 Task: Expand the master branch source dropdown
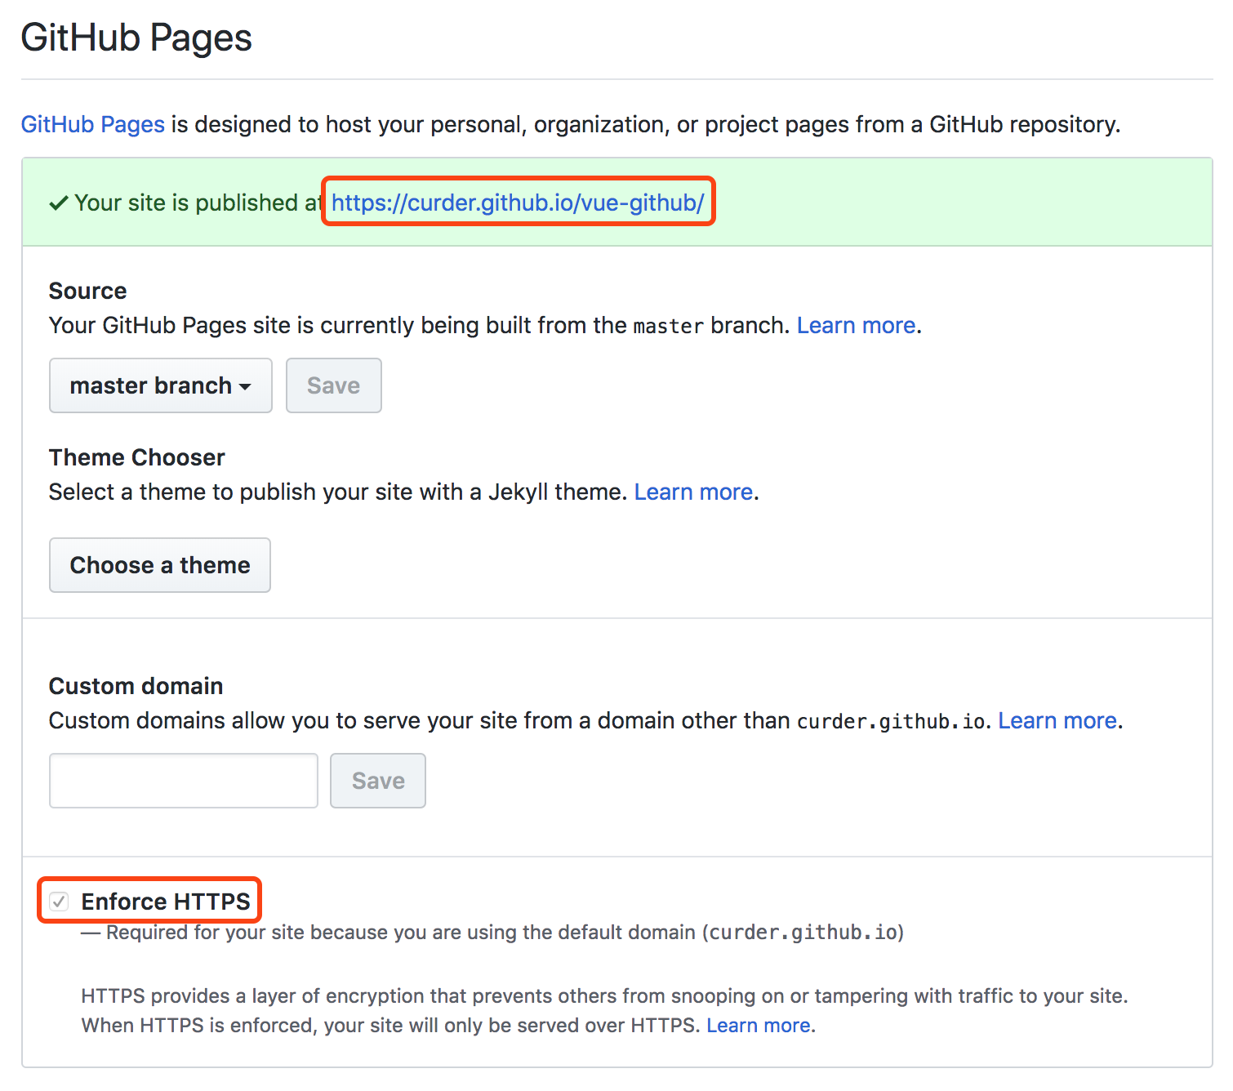click(x=160, y=385)
